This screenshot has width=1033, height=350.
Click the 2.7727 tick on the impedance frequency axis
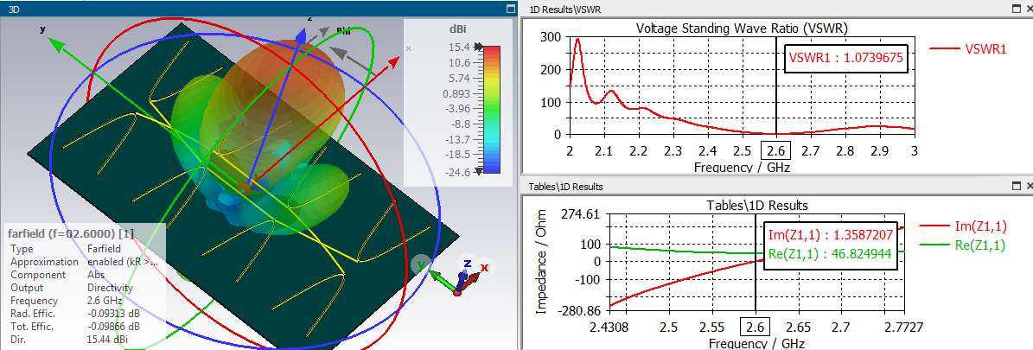(906, 327)
